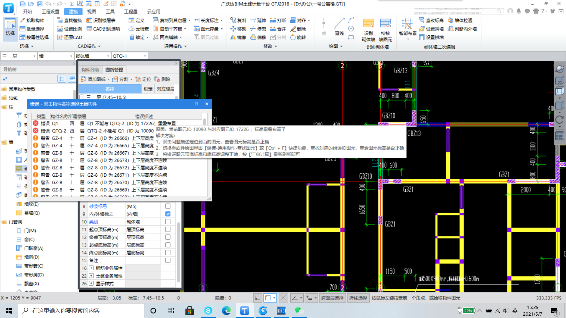
Task: Toggle checkbox for 终点顶标高 row
Action: 168,237
